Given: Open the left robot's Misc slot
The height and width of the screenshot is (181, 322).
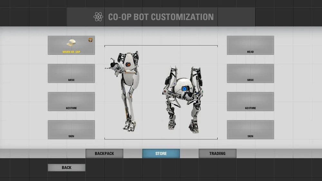Looking at the screenshot, I should [x=71, y=73].
